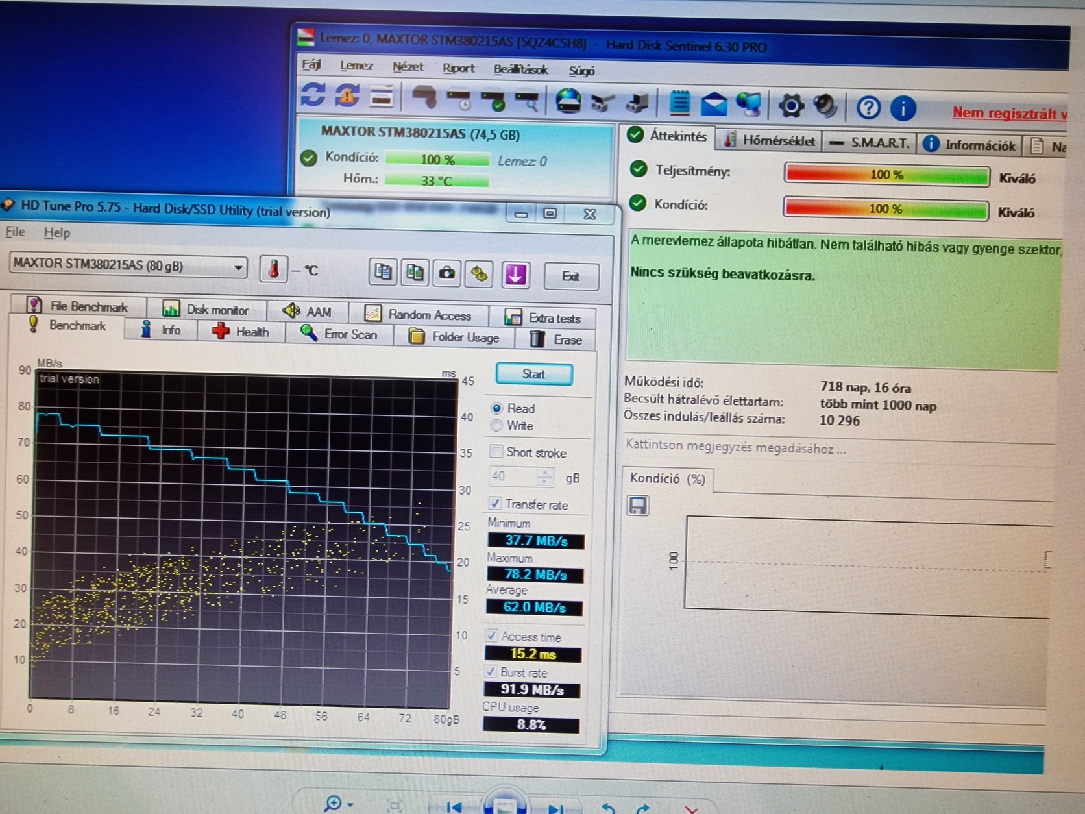This screenshot has width=1085, height=814.
Task: Switch to the Információk tab
Action: click(971, 144)
